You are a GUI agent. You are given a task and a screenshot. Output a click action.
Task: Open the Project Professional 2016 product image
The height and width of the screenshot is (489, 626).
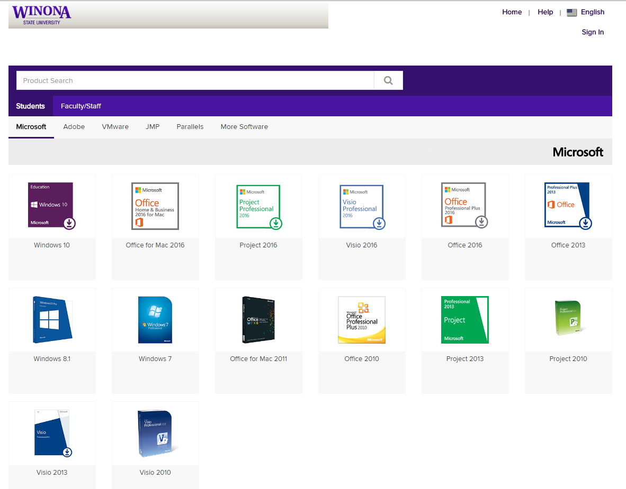pyautogui.click(x=258, y=206)
